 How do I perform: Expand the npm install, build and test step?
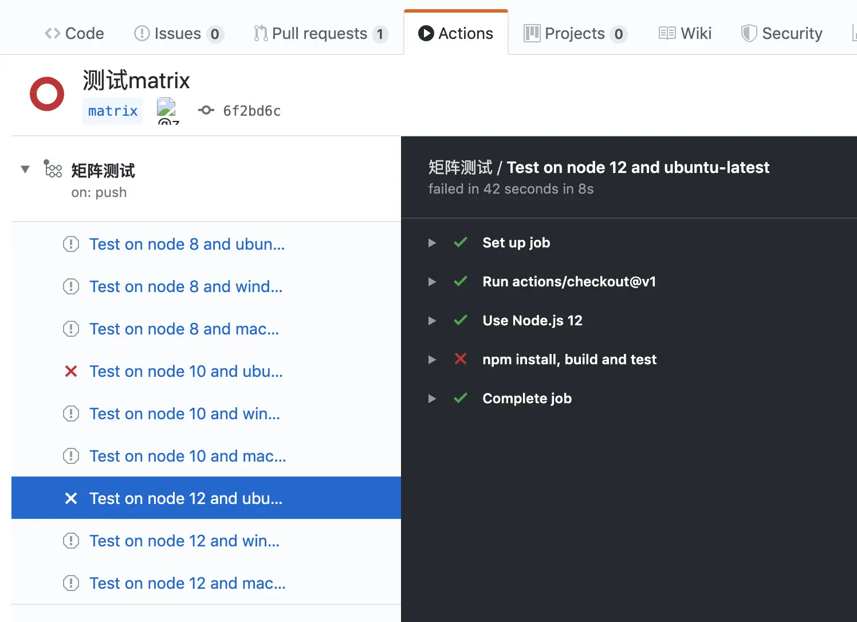[433, 360]
